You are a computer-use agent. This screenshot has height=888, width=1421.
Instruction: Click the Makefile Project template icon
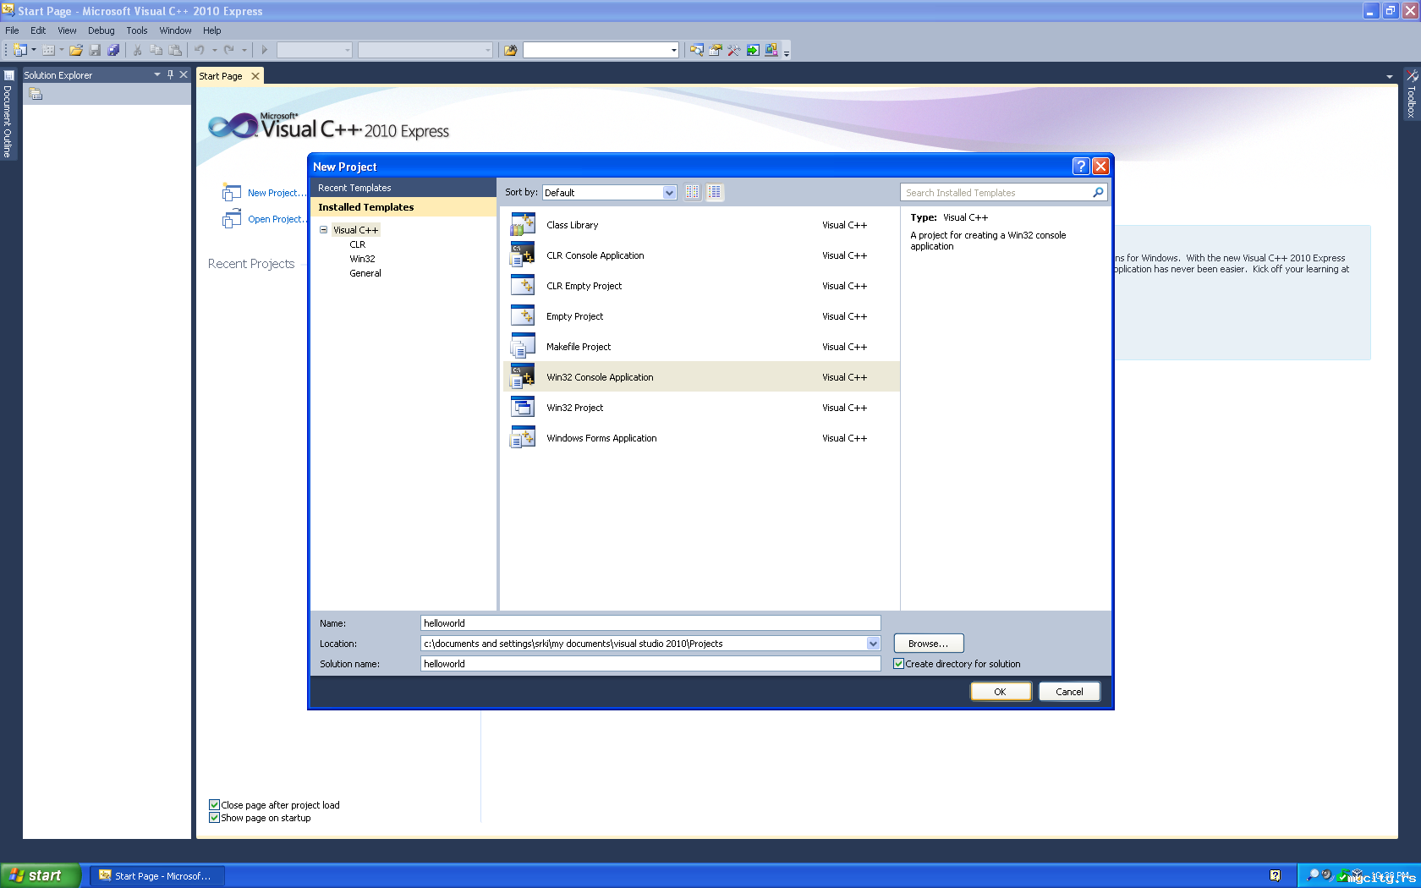pyautogui.click(x=523, y=346)
